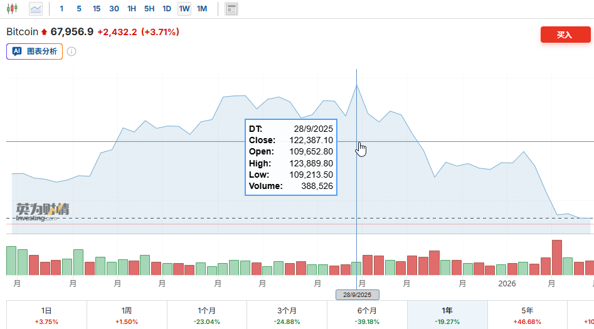594x329 pixels.
Task: Select the 1个月 performance tab
Action: click(x=207, y=315)
